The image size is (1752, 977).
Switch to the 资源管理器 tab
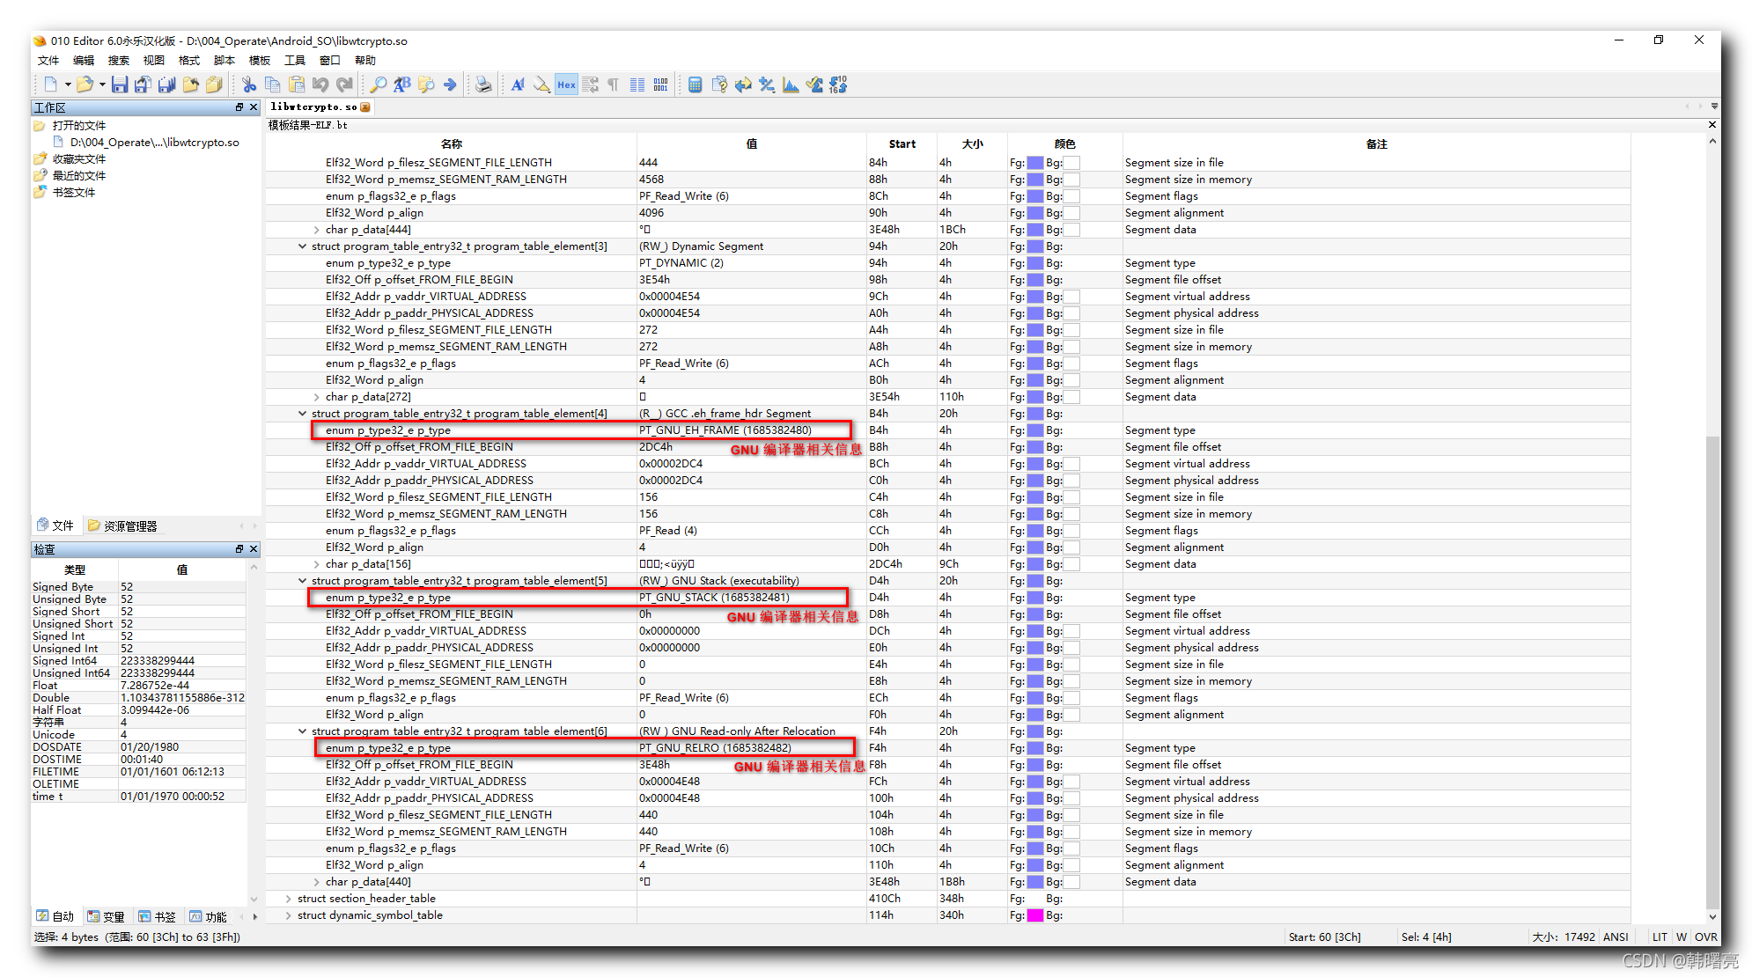[x=121, y=526]
